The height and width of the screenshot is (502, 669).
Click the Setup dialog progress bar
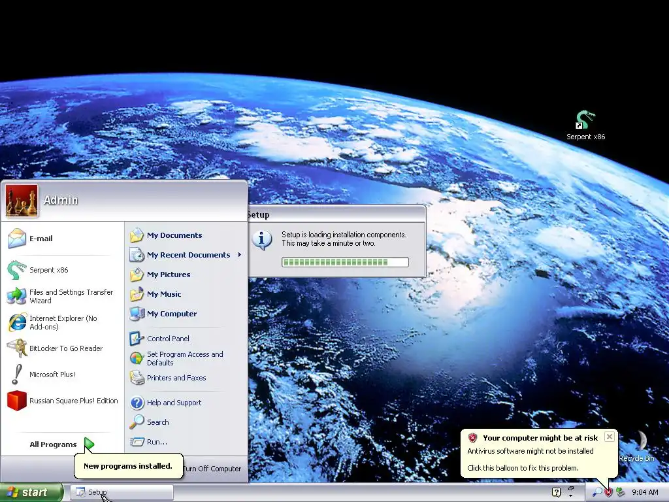[x=345, y=262]
